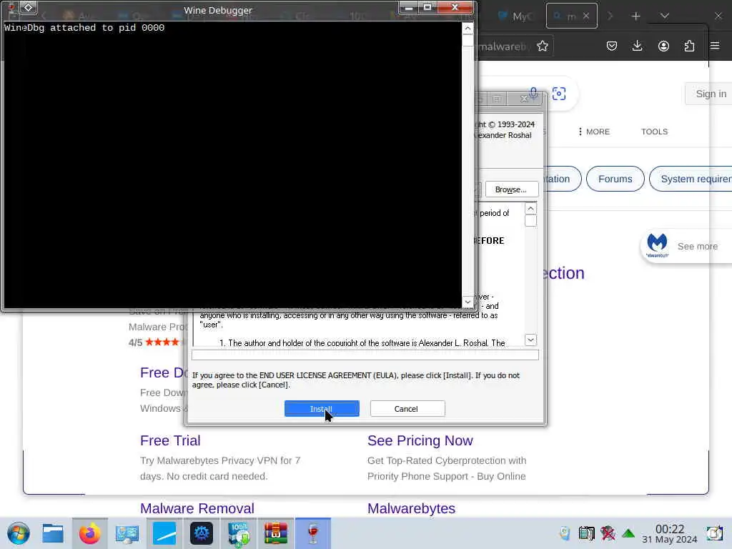Click the disconnected network tray icon
The width and height of the screenshot is (732, 549).
[x=608, y=533]
